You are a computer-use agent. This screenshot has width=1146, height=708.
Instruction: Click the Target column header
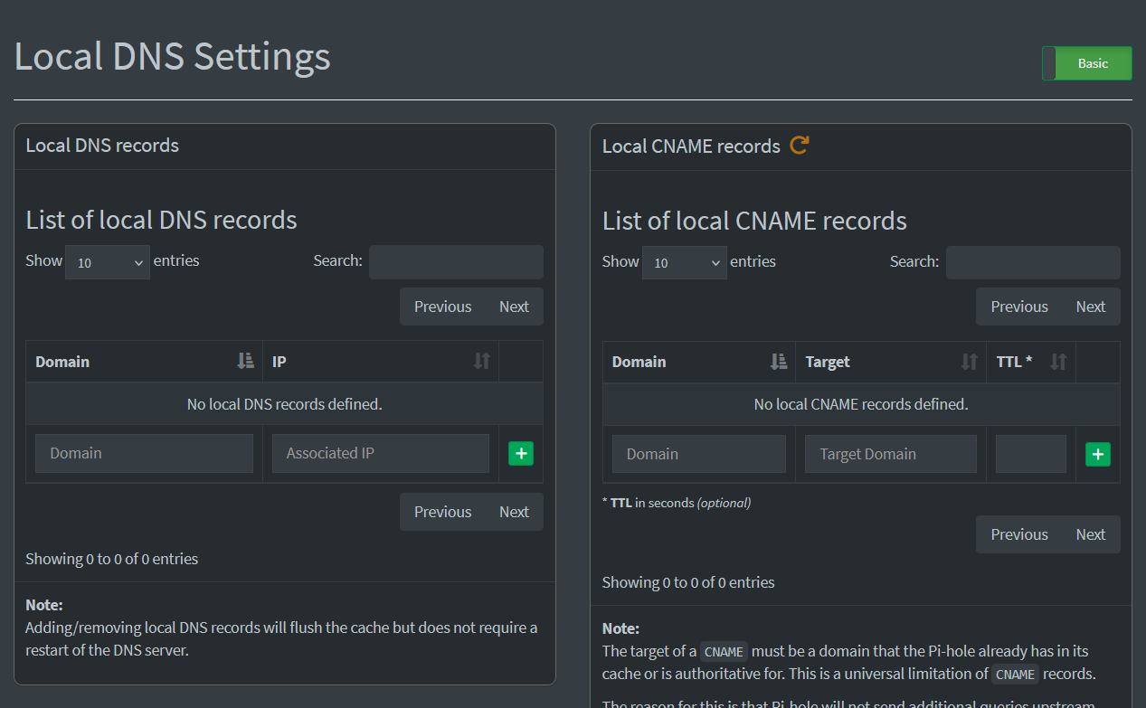(891, 362)
